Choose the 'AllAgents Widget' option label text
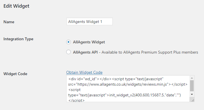The height and width of the screenshot is (110, 204). pos(89,42)
